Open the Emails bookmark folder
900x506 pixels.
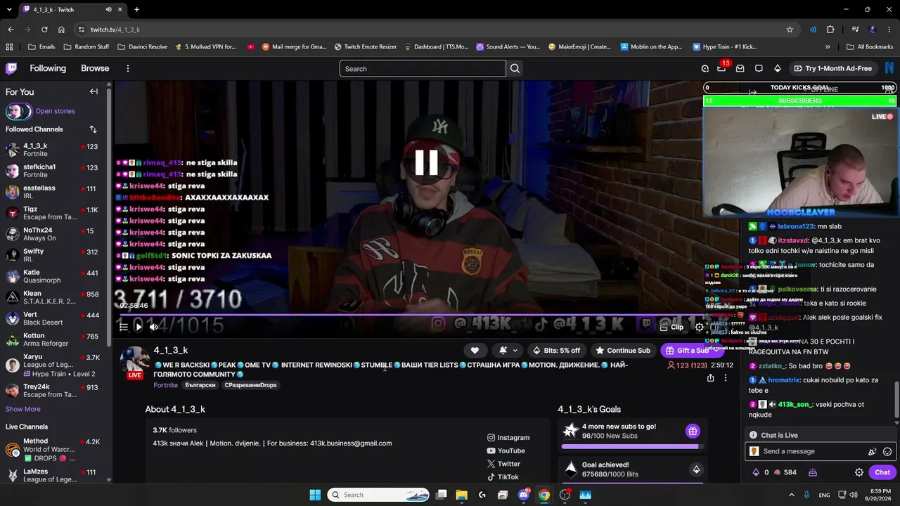[x=41, y=47]
